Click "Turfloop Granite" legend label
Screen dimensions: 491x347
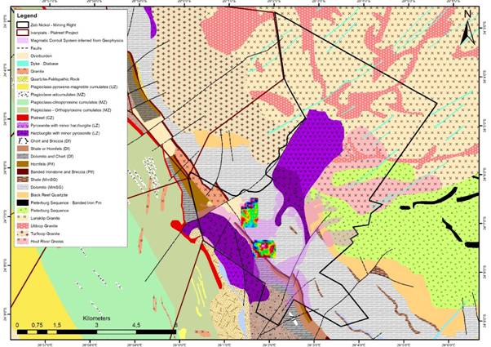click(45, 234)
